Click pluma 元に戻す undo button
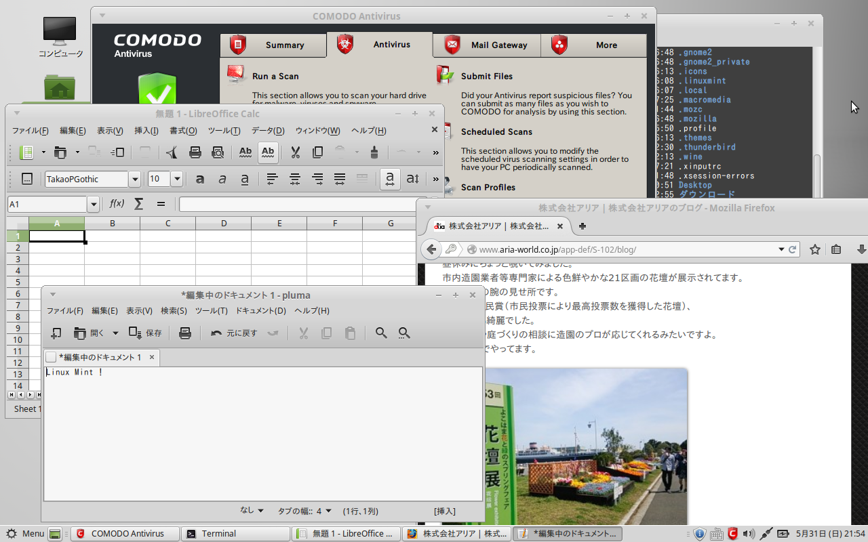The image size is (868, 542). pyautogui.click(x=234, y=333)
